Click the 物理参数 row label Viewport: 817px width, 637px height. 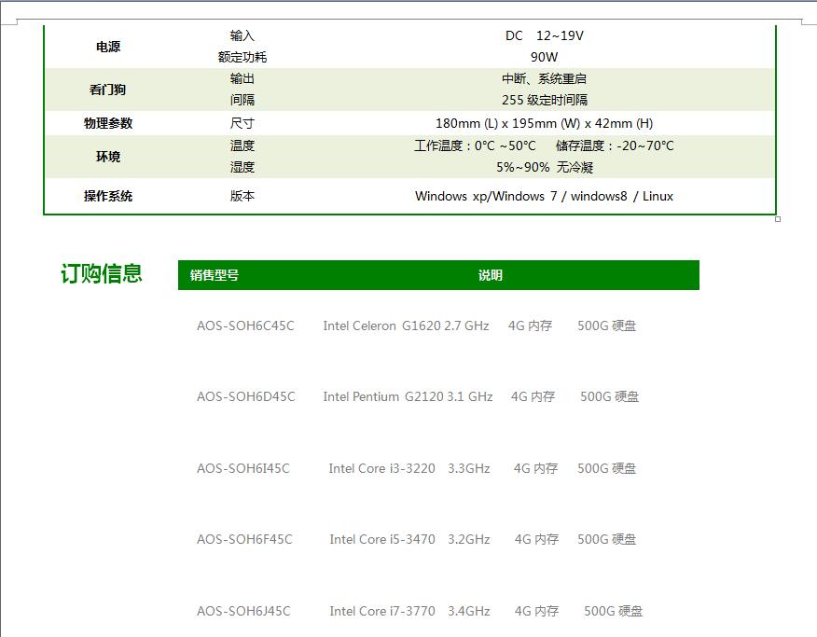click(108, 123)
